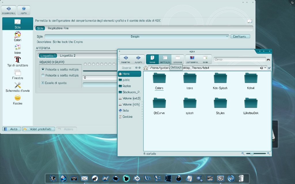
Task: Select the Icons folder
Action: (x=190, y=81)
